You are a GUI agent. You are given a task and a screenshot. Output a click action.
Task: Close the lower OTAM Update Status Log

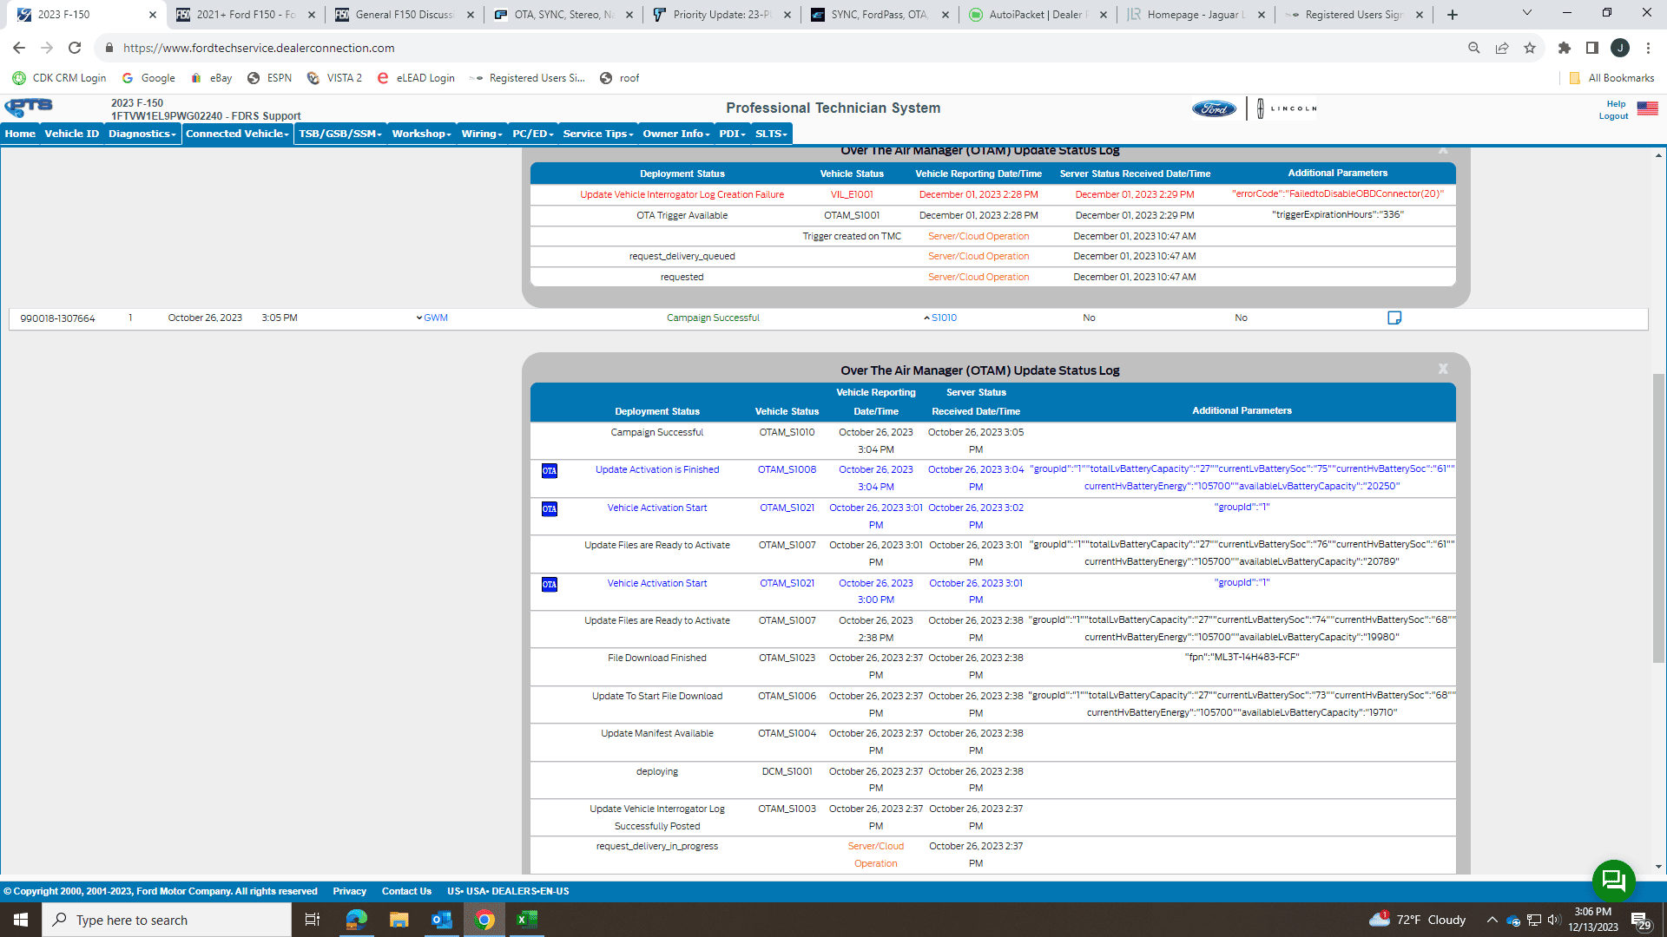pos(1443,369)
